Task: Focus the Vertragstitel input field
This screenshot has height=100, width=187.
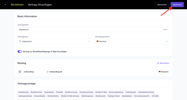Action: (93, 30)
